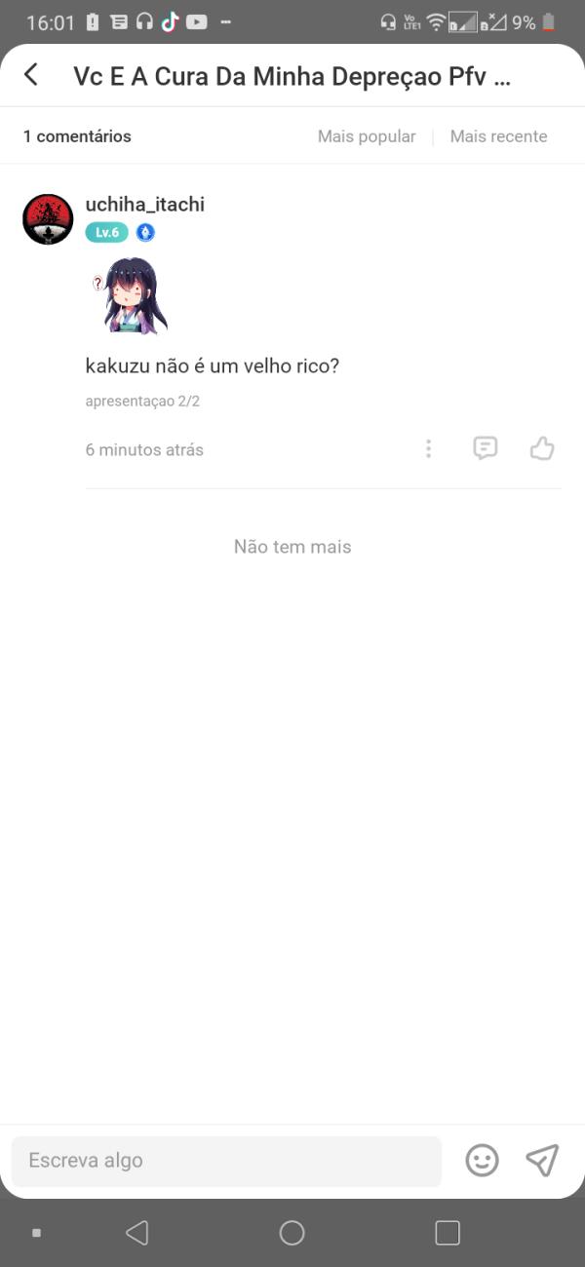Tap the post title in header
Viewport: 585px width, 1267px height.
(292, 77)
